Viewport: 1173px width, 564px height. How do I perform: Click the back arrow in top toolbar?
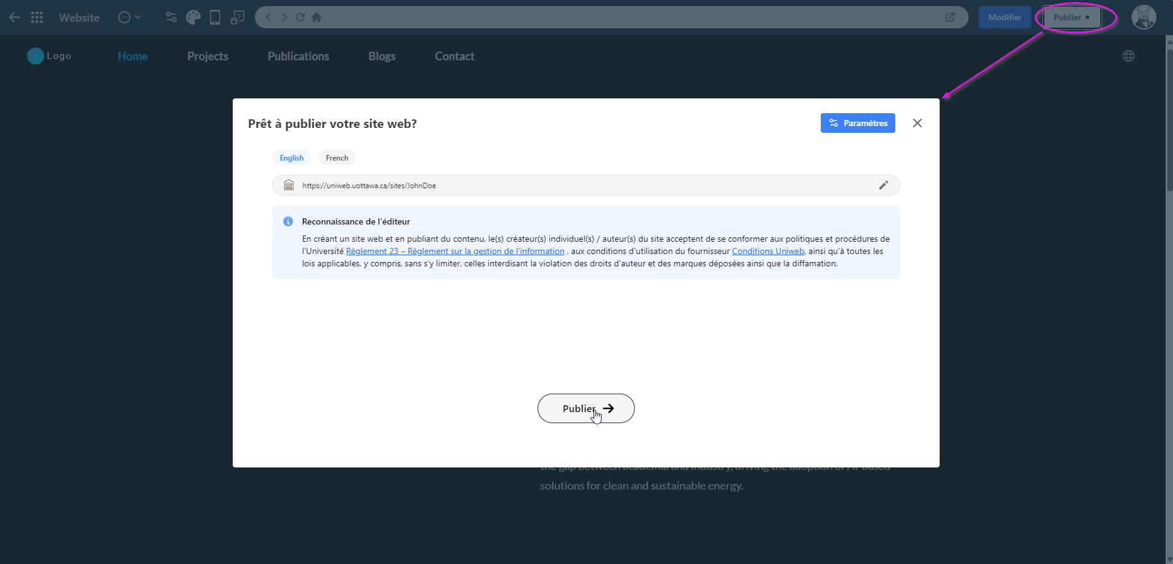15,17
